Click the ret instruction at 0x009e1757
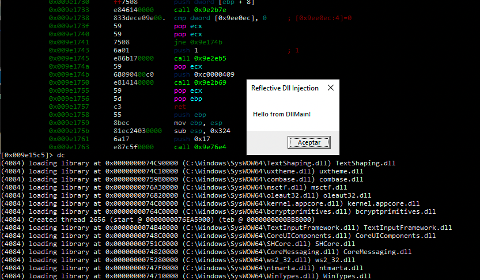This screenshot has height=280, width=480. click(180, 107)
